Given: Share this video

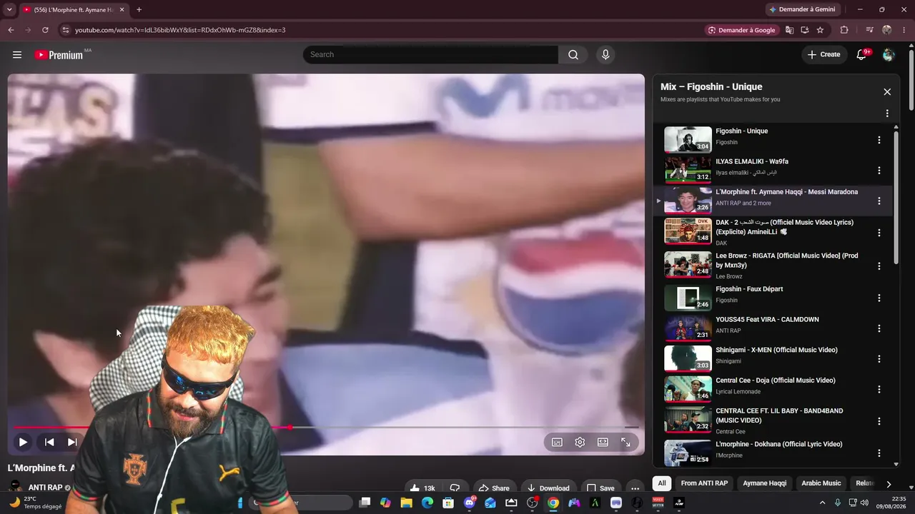Looking at the screenshot, I should pyautogui.click(x=494, y=488).
